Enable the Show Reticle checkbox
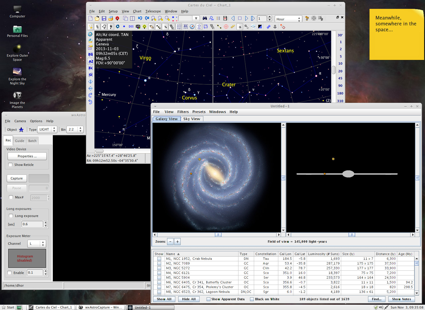Viewport: 425px width, 310px height. (x=11, y=165)
